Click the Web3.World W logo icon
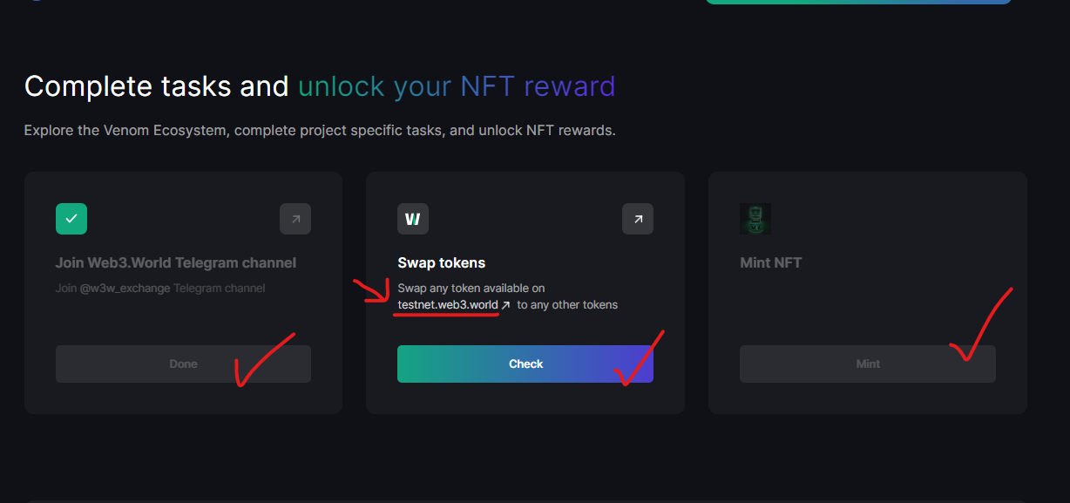 click(x=413, y=219)
